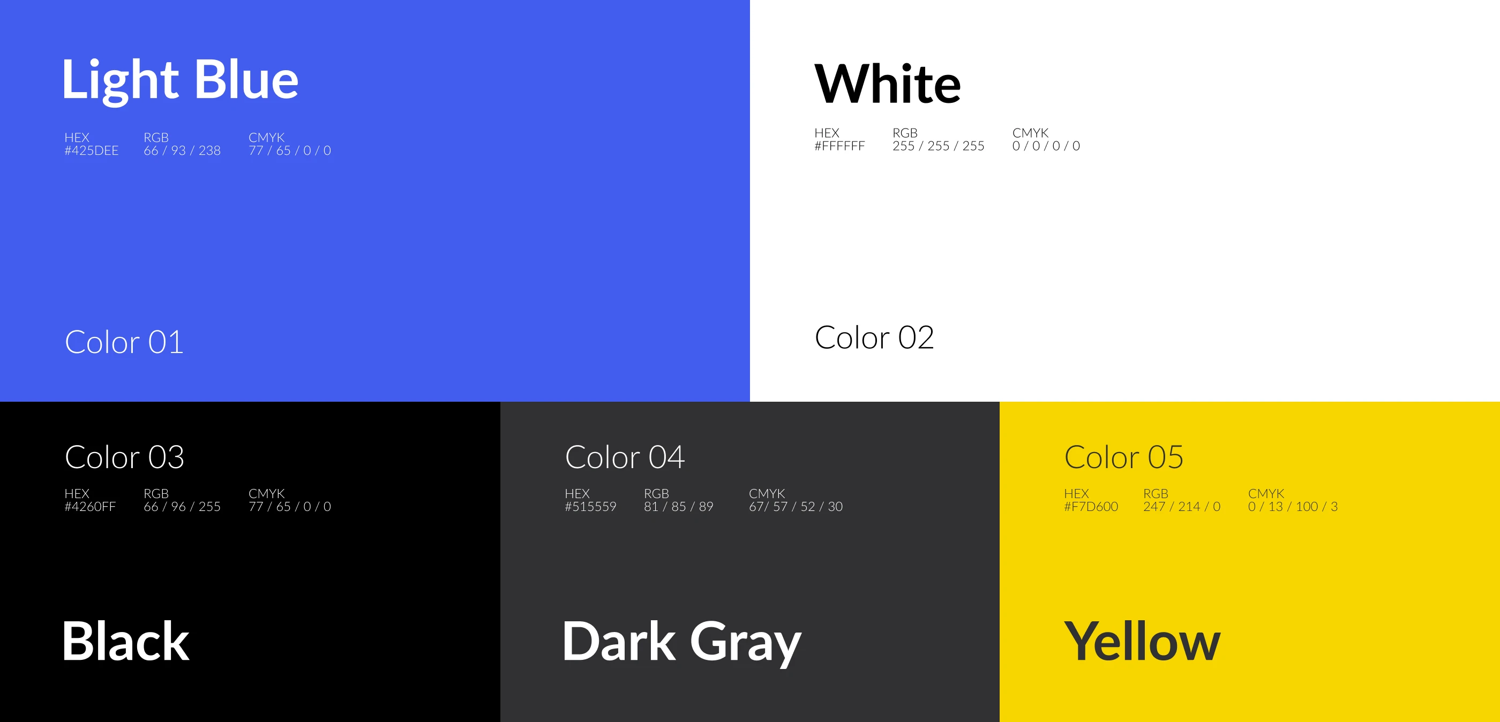Click hex code #4260FF

coord(90,507)
